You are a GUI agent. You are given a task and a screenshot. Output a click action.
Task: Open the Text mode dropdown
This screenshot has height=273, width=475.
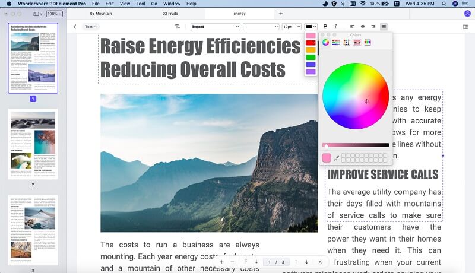point(91,27)
